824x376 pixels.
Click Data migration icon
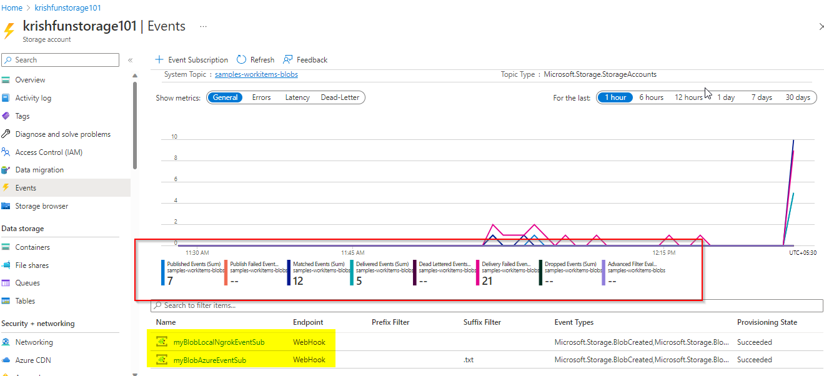[x=6, y=170]
